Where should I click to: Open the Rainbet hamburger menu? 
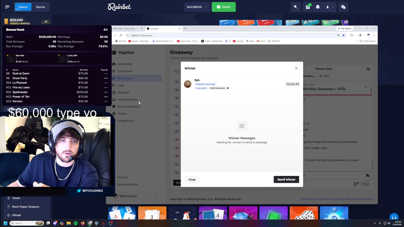pos(7,7)
